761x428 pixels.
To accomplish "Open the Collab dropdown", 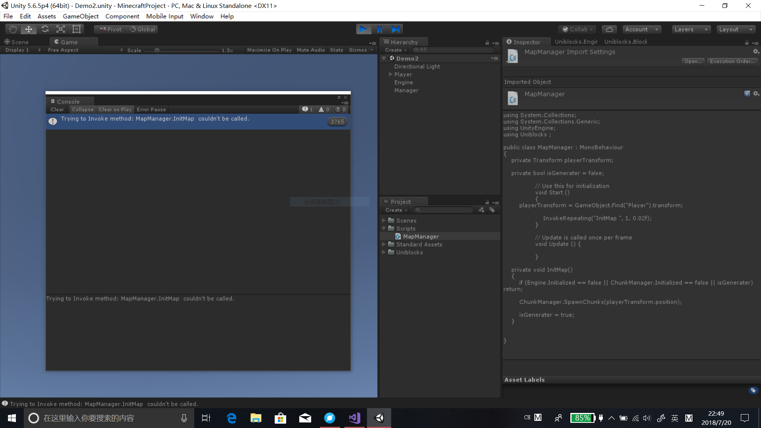I will 577,29.
